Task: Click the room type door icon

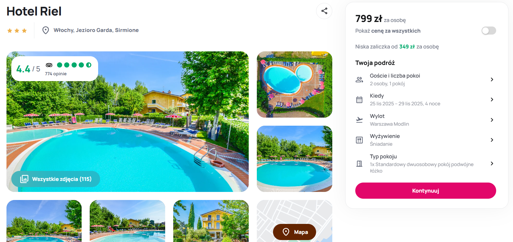Action: pyautogui.click(x=359, y=163)
